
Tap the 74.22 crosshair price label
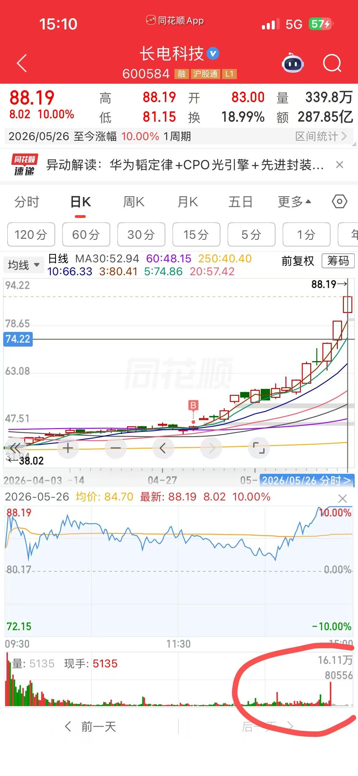pyautogui.click(x=18, y=339)
